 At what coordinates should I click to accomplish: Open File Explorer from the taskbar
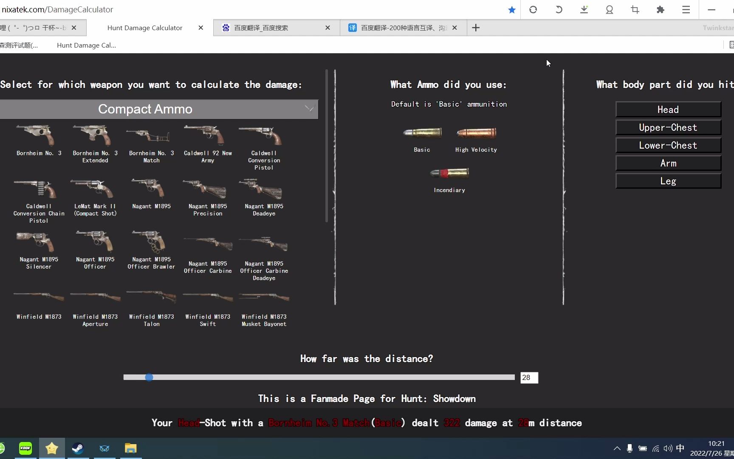point(130,448)
